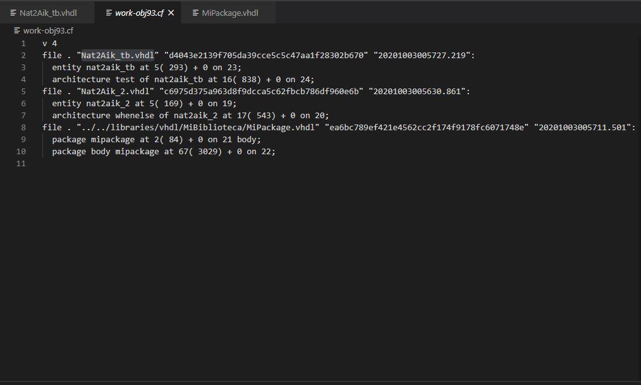
Task: Click line number 8 in the gutter
Action: tap(23, 127)
